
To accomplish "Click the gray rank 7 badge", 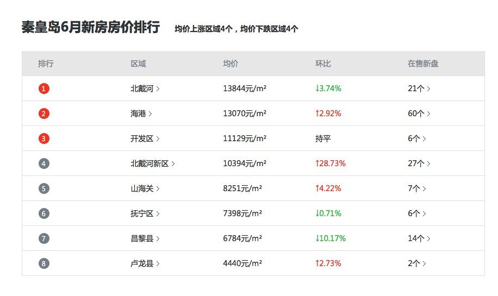I will click(44, 238).
